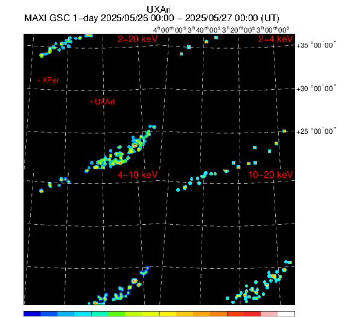Click the 3h00m00s right ascension label
The image size is (344, 317).
point(273,30)
